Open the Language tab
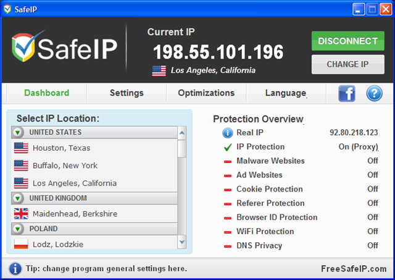 [286, 93]
